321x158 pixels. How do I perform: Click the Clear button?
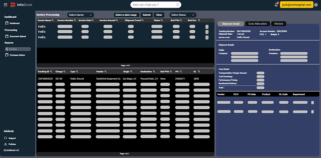point(159,15)
